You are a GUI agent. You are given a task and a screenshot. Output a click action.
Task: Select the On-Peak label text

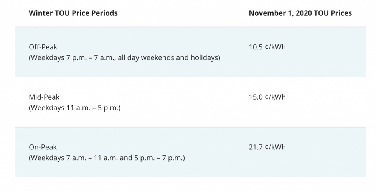pos(43,147)
